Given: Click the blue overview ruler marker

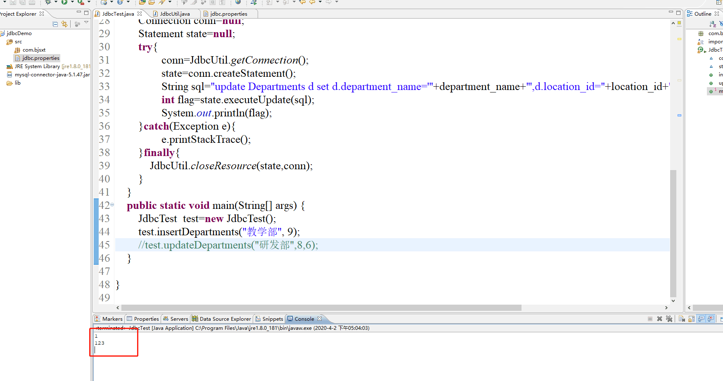Looking at the screenshot, I should coord(679,115).
